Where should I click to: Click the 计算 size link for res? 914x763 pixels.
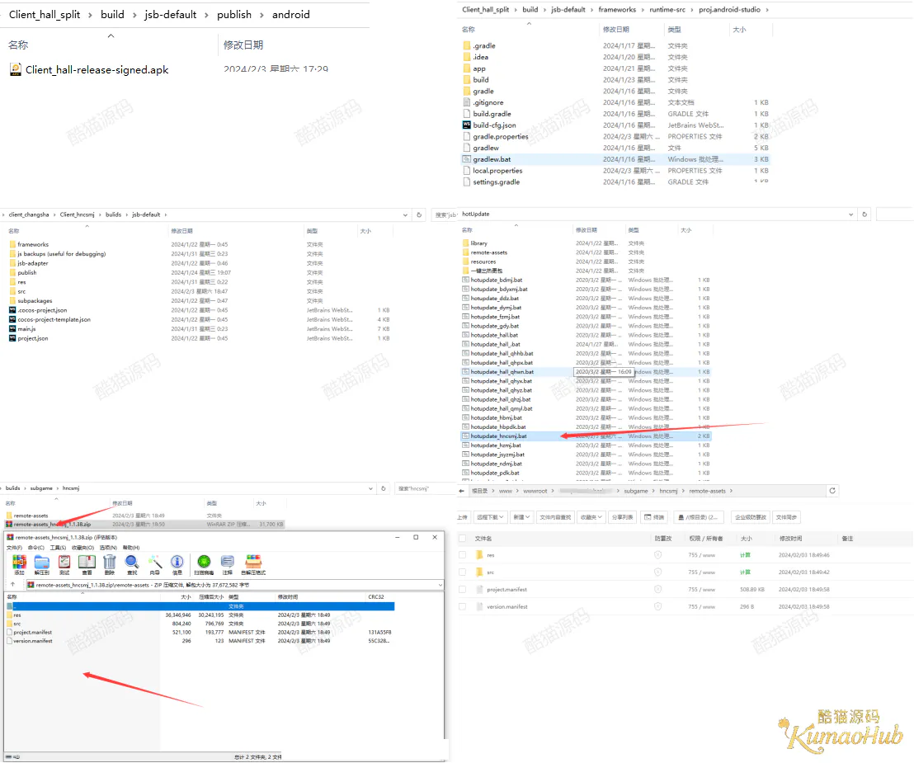pyautogui.click(x=745, y=555)
